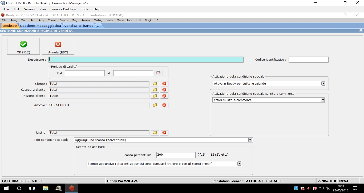Click the Dal date field
Viewport: 364px width, 193px height.
point(85,73)
